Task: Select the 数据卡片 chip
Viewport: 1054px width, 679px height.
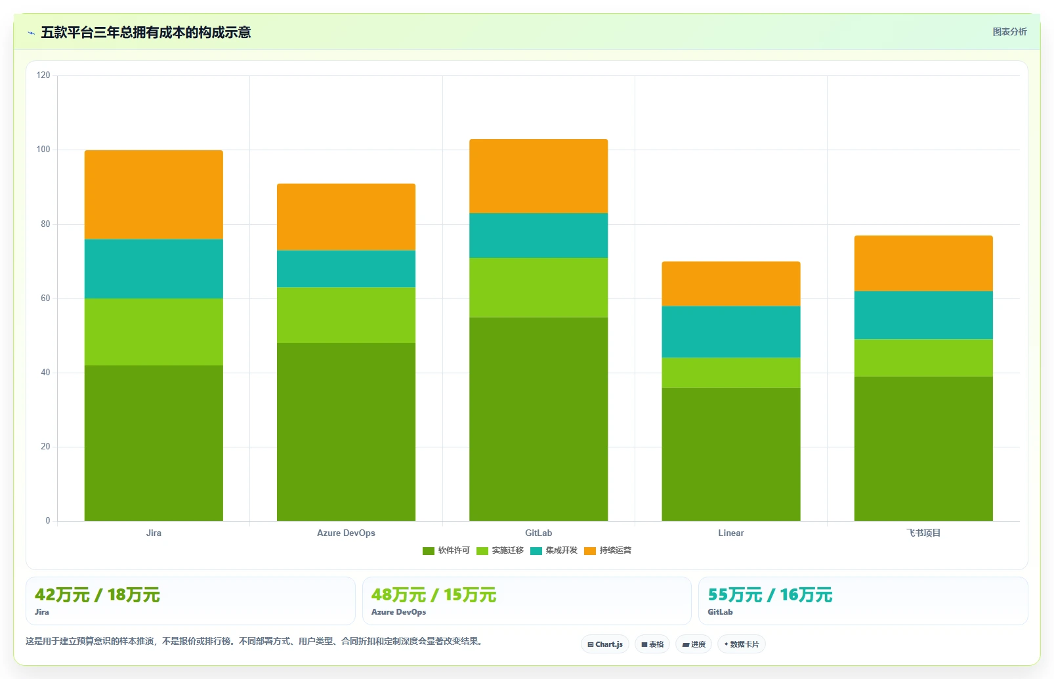Action: point(742,644)
